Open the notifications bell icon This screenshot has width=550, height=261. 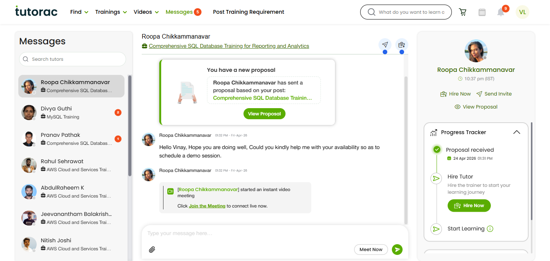(x=501, y=12)
